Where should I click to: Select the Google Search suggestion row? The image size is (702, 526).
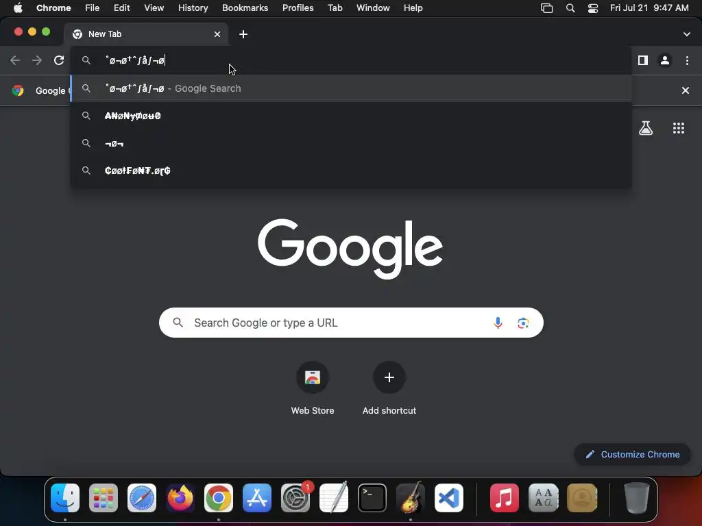click(x=351, y=88)
